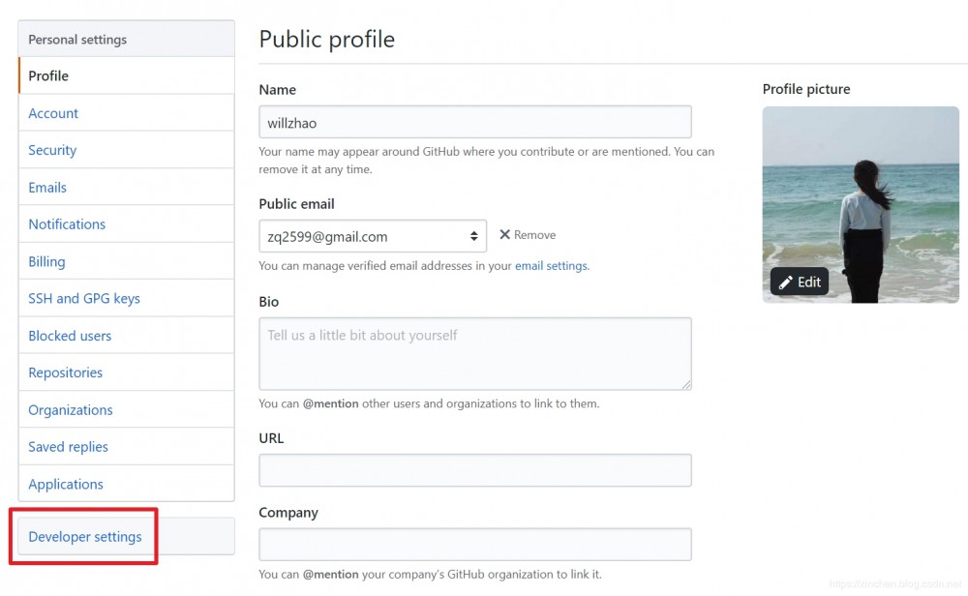Open Organizations in sidebar
The height and width of the screenshot is (596, 968).
(71, 410)
